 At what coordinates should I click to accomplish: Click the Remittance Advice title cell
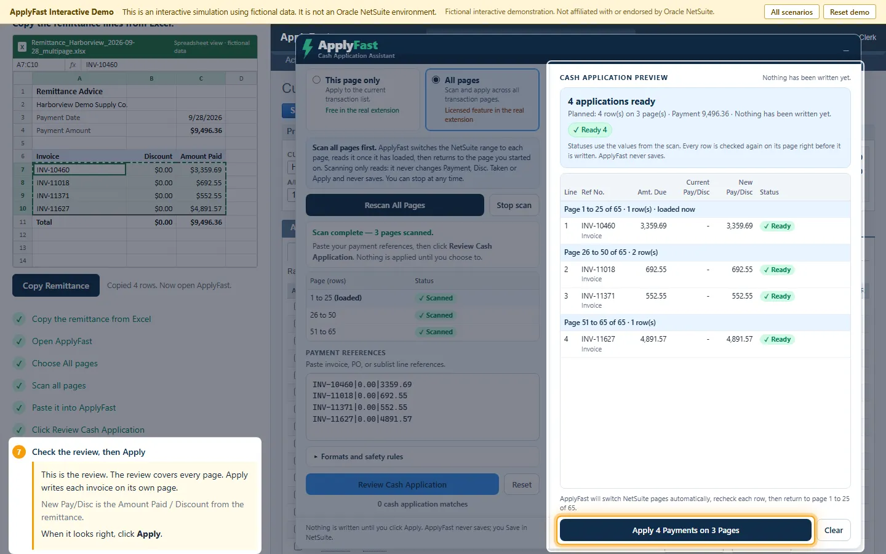tap(79, 91)
